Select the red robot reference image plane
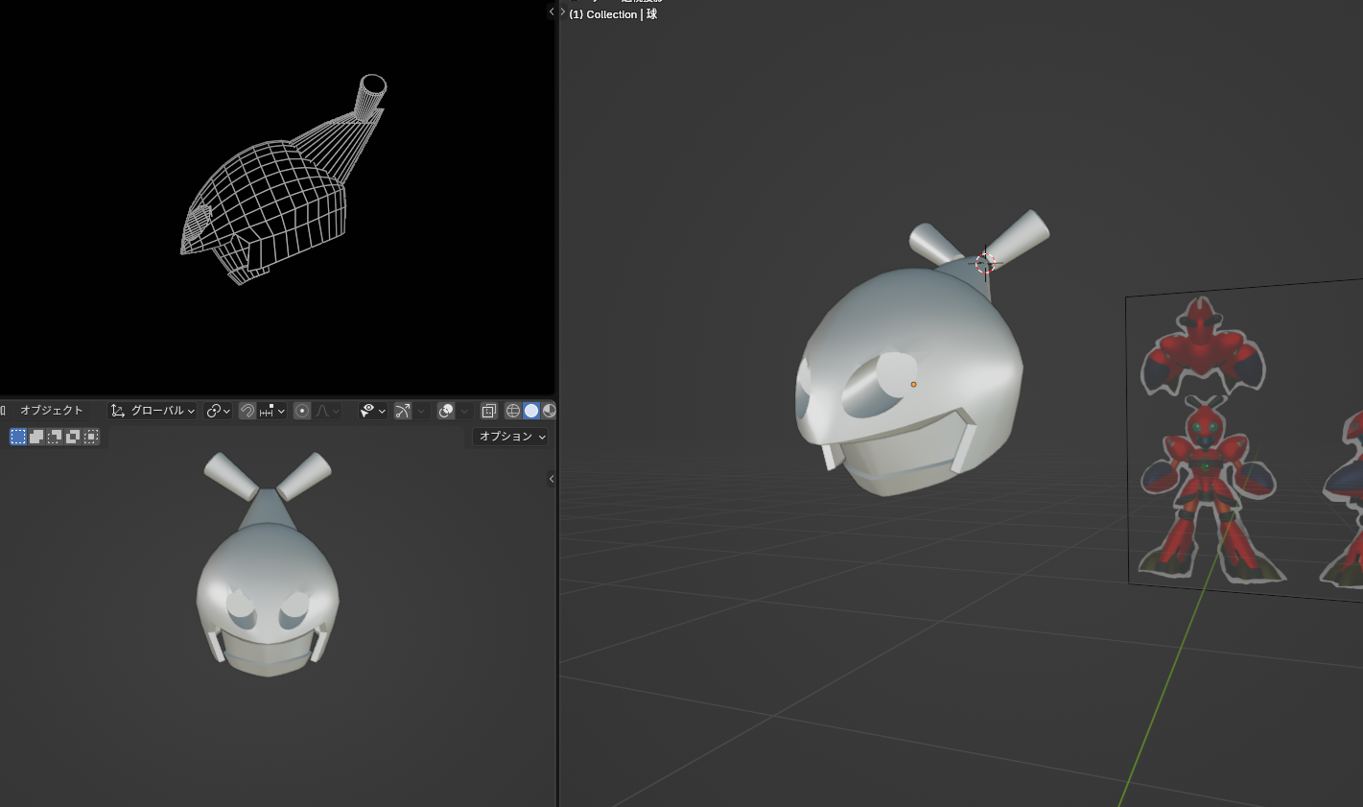Screen dimensions: 1363x807 [x=1245, y=441]
